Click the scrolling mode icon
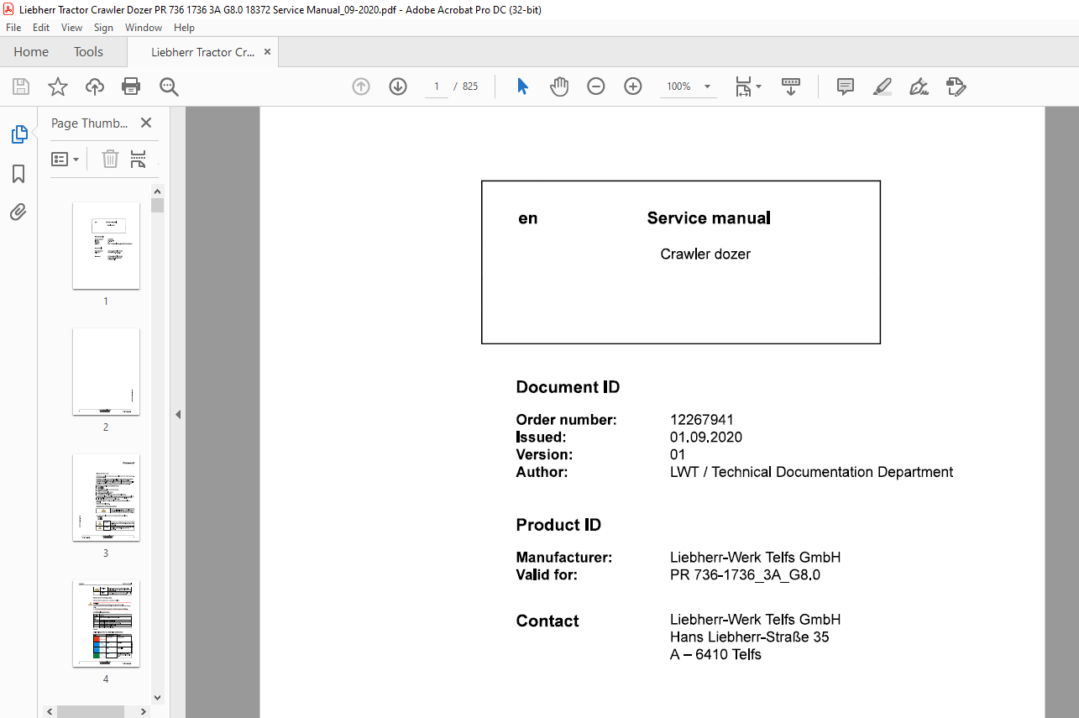Image resolution: width=1079 pixels, height=718 pixels. coord(791,86)
